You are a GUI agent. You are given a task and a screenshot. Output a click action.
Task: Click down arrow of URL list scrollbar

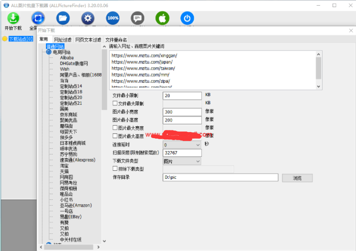tap(319, 87)
